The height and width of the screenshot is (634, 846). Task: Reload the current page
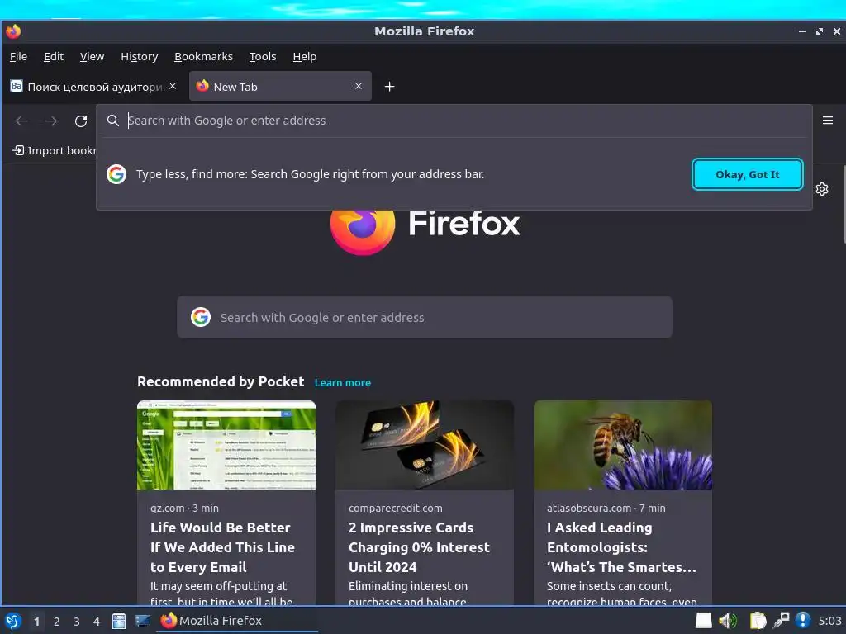(x=81, y=121)
